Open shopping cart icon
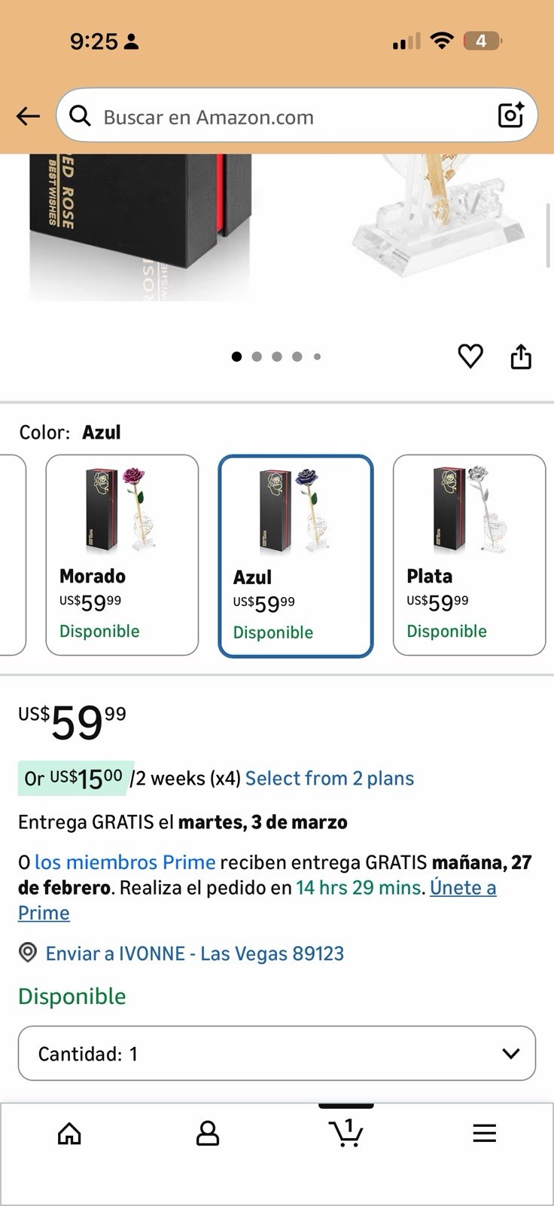 coord(346,1132)
